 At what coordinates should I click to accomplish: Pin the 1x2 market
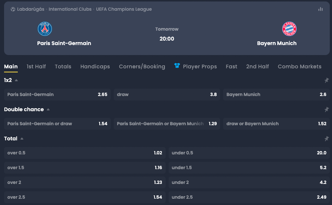coord(326,80)
